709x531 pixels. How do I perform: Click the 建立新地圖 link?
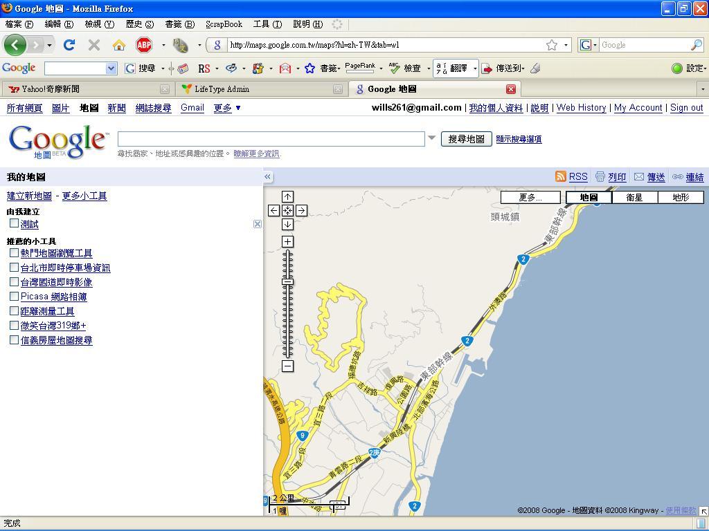(x=29, y=196)
